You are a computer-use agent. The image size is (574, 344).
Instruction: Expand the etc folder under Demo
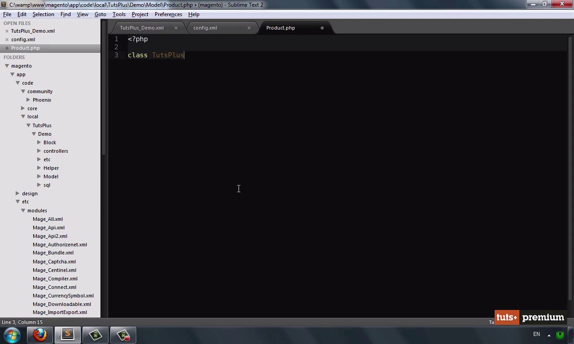(39, 159)
